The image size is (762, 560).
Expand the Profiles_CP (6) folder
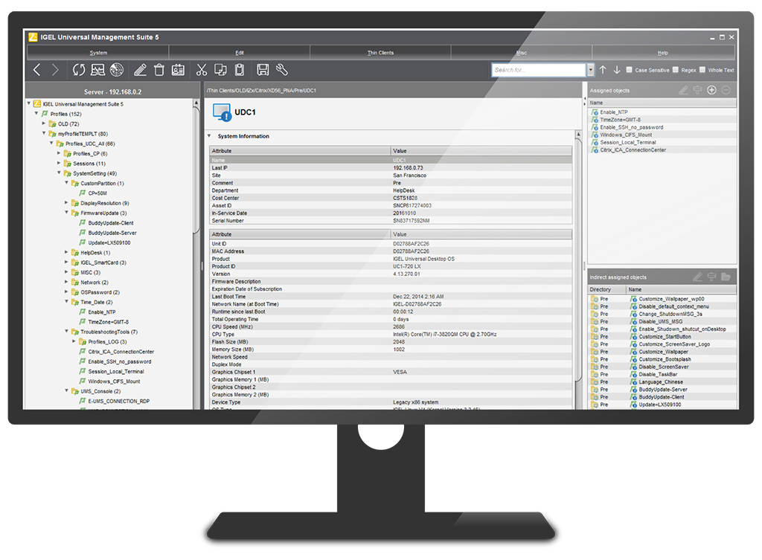point(59,153)
